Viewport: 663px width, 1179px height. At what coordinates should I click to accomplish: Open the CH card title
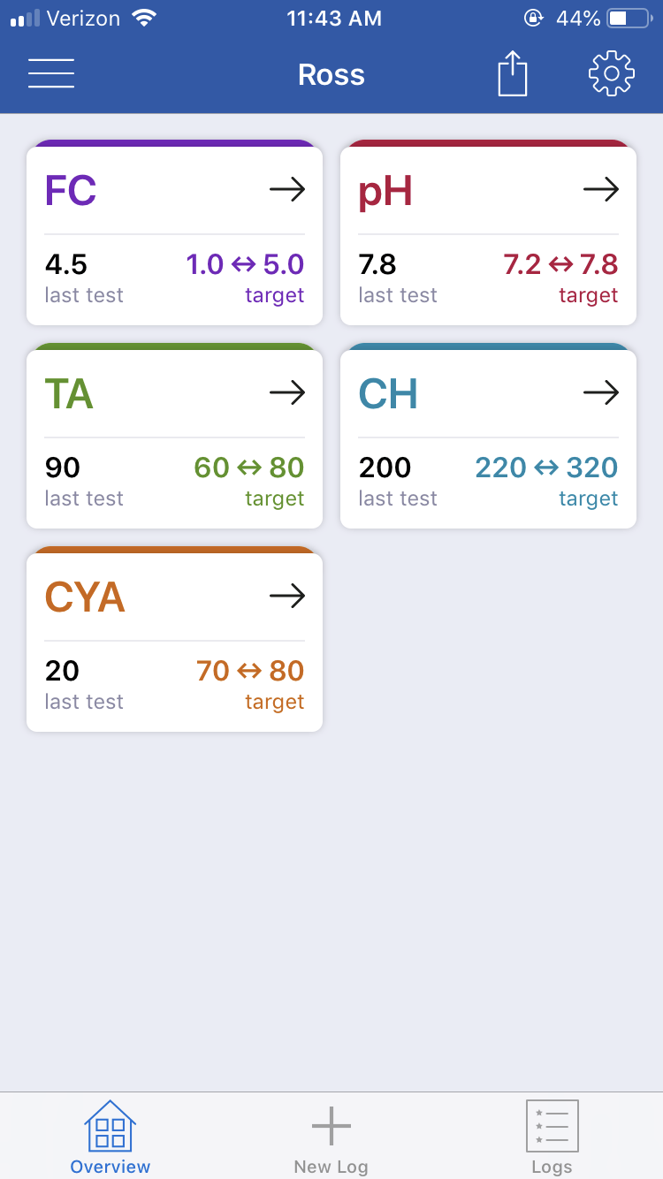(x=388, y=394)
